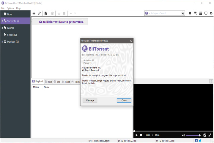This screenshot has width=214, height=143.
Task: Open the search provider dropdown arrow
Action: [149, 13]
